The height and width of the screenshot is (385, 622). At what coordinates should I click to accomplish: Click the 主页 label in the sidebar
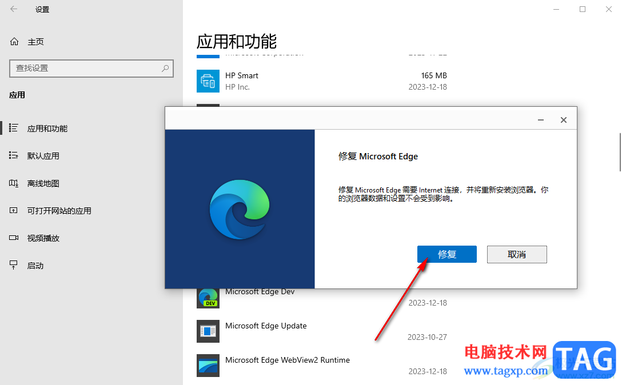[x=35, y=42]
